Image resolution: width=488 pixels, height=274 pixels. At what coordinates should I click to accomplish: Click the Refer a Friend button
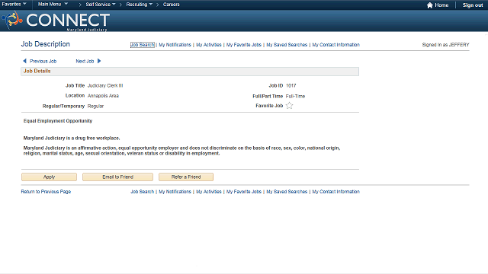coord(186,177)
